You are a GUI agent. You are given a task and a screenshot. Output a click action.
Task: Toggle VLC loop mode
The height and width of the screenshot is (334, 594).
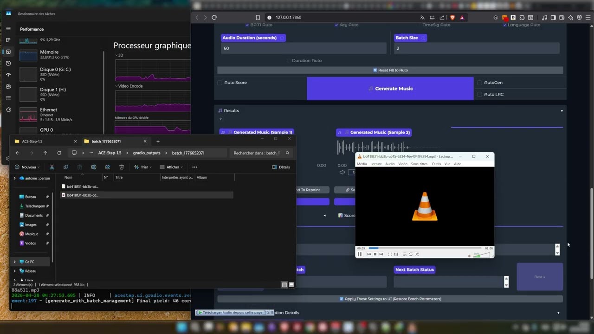coord(411,254)
